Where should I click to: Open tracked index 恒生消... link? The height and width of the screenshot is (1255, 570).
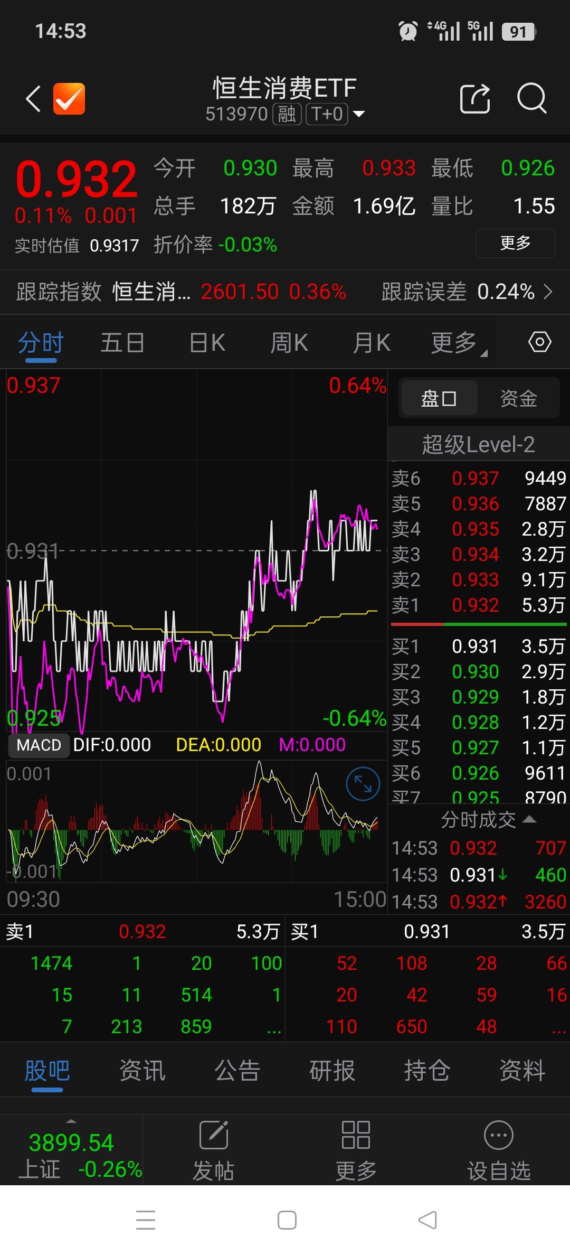click(x=151, y=292)
